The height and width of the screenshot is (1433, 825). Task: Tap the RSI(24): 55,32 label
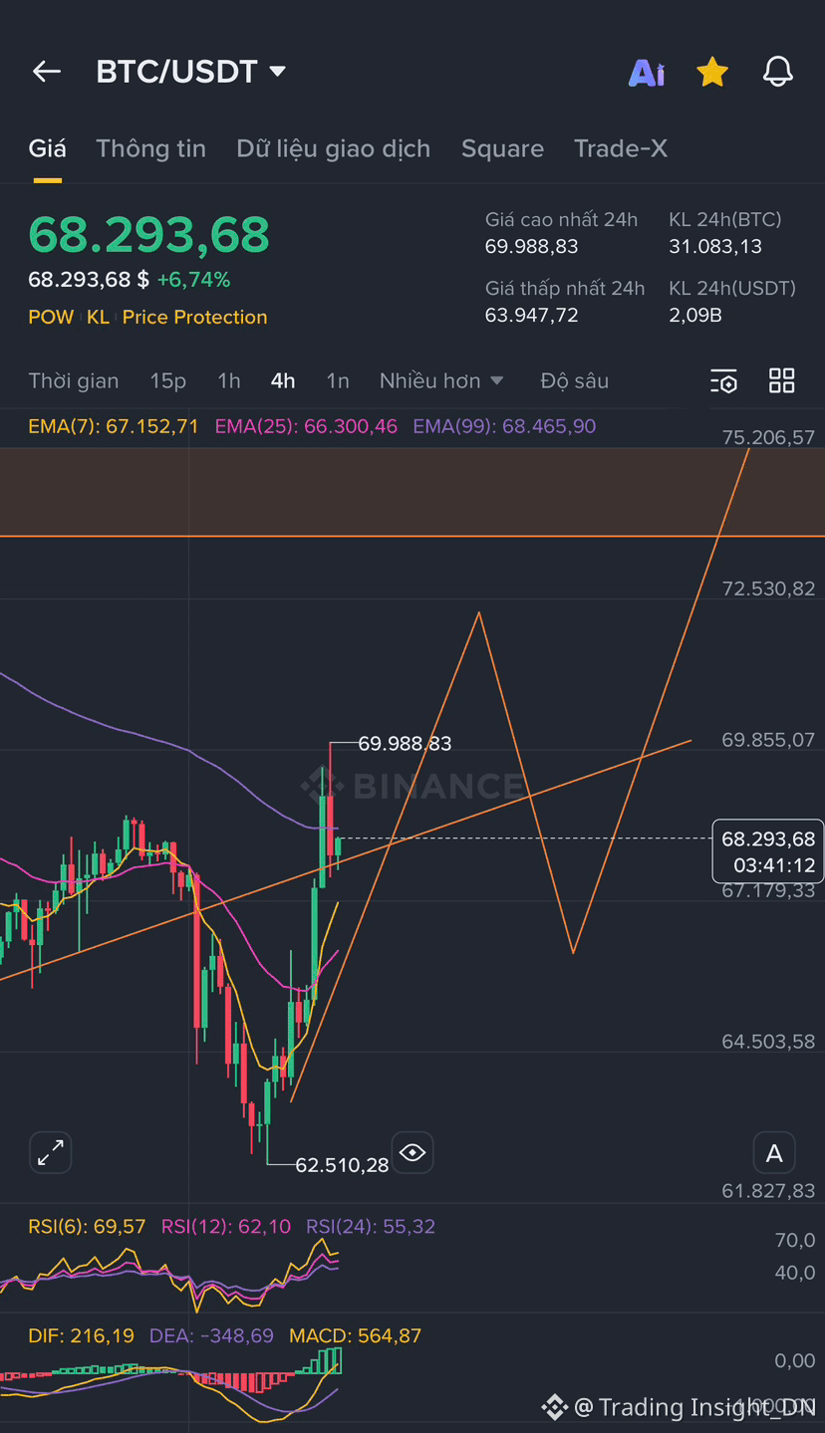pyautogui.click(x=371, y=1226)
